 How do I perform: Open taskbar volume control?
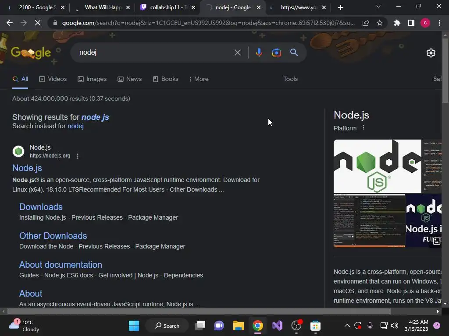click(x=395, y=325)
